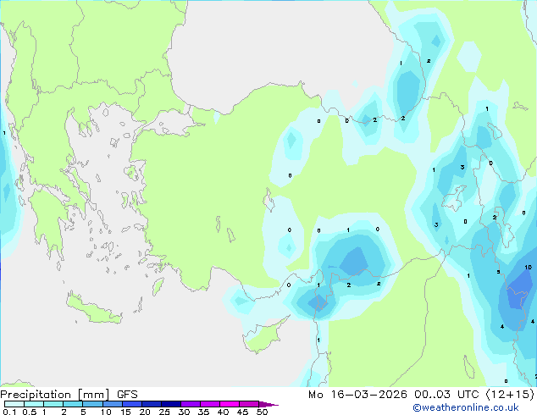This screenshot has width=537, height=415.
Task: Click the '50' legend scale label
Action: [x=262, y=412]
